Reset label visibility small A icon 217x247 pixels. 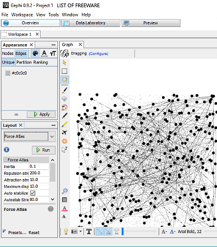point(64,217)
